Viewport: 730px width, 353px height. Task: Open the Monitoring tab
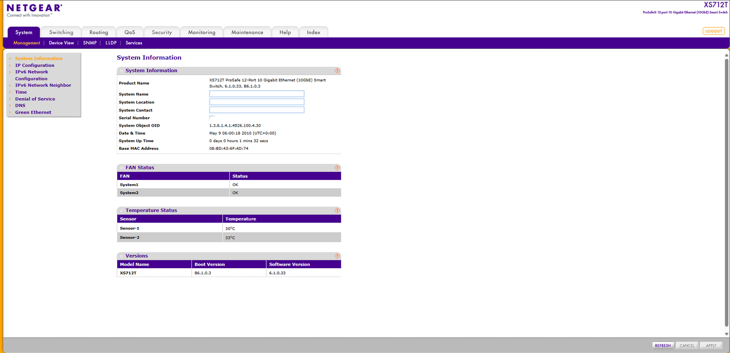point(202,32)
